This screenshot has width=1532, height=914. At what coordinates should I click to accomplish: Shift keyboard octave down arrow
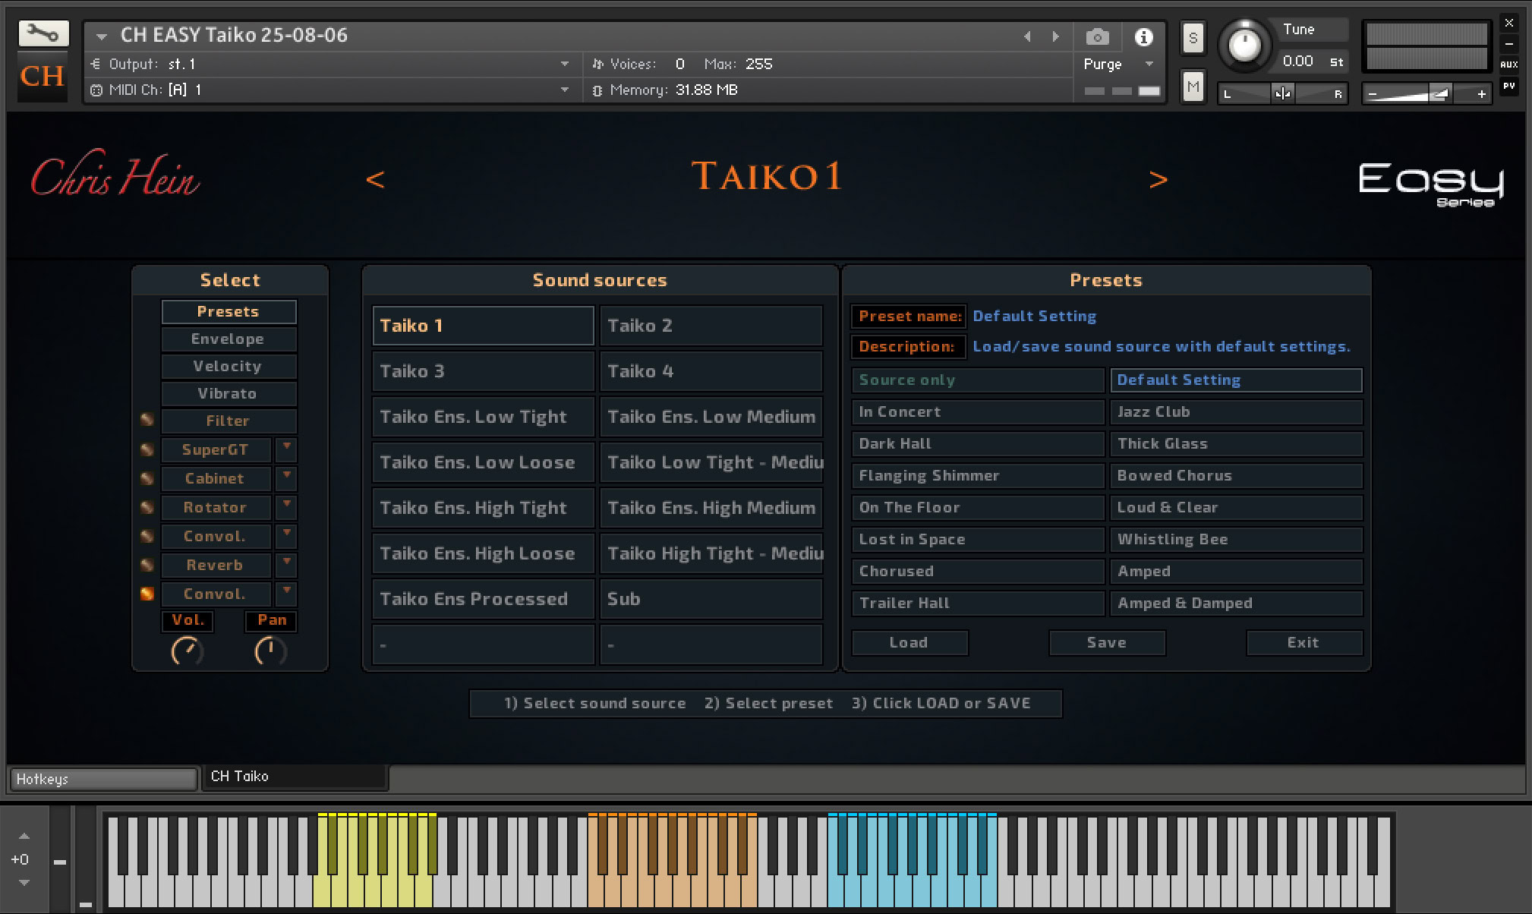coord(24,882)
